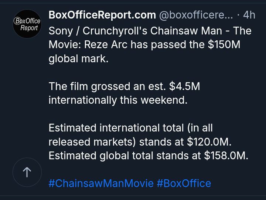Viewport: 266px width, 200px height.
Task: Click the $4.5M weekend gross figure
Action: pyautogui.click(x=184, y=87)
